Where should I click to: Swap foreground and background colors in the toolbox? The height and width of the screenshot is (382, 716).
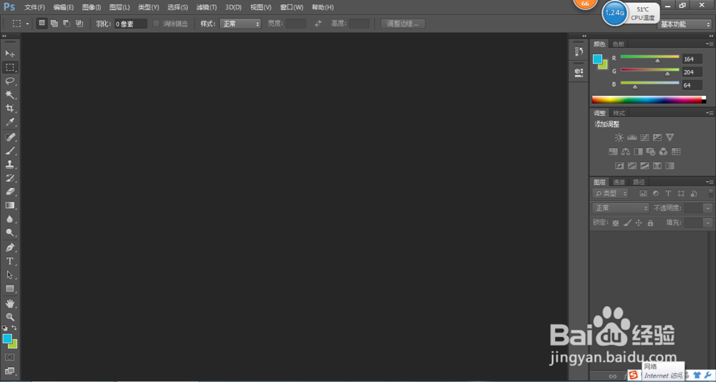click(x=14, y=328)
